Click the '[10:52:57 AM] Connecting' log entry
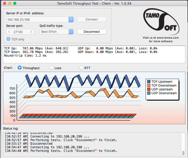Viewport: 188px width, 158px height. click(x=47, y=136)
